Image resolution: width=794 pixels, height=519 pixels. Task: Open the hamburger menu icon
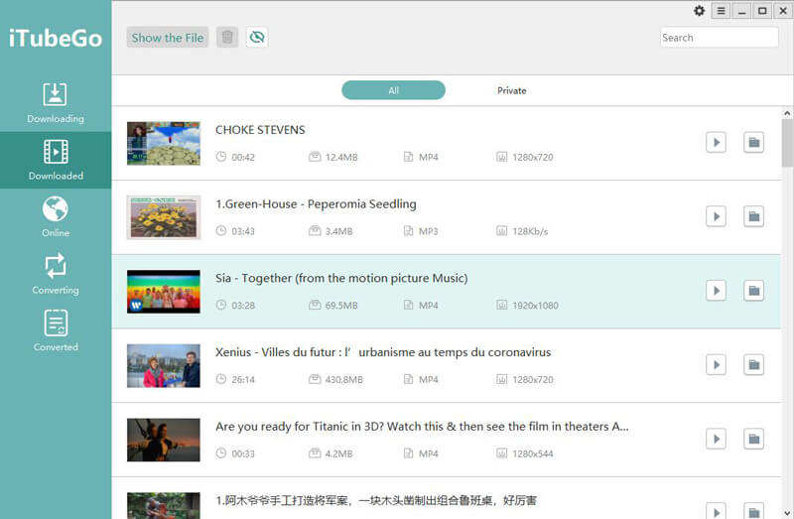pyautogui.click(x=721, y=11)
